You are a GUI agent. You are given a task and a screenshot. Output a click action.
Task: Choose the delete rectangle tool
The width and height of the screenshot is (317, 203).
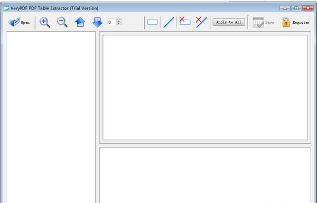(185, 21)
